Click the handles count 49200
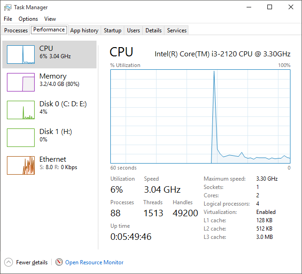This screenshot has width=302, height=274. 185,213
